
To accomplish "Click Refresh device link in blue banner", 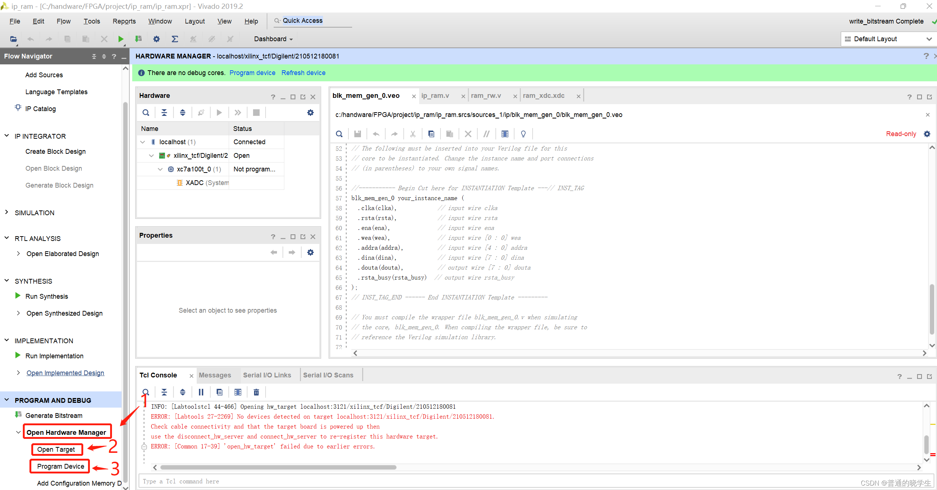I will [x=303, y=73].
